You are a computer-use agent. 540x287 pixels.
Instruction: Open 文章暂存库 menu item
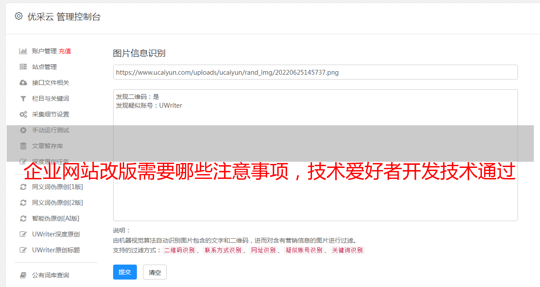point(48,146)
